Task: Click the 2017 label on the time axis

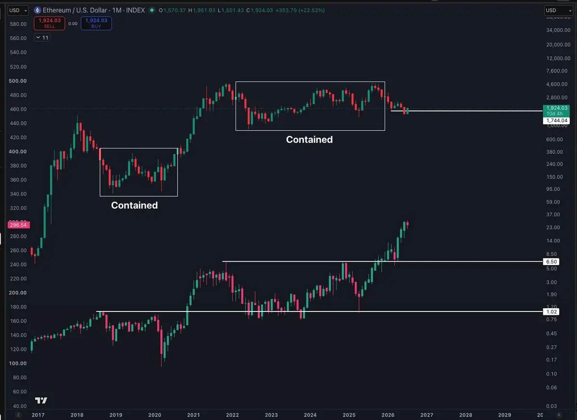Action: tap(37, 414)
